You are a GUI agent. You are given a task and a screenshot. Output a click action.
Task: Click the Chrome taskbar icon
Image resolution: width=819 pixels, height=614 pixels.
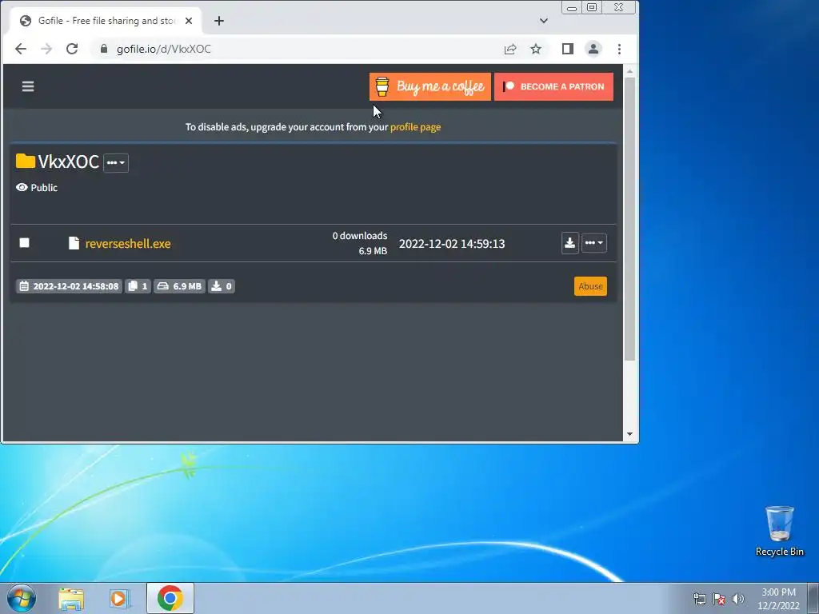click(170, 598)
